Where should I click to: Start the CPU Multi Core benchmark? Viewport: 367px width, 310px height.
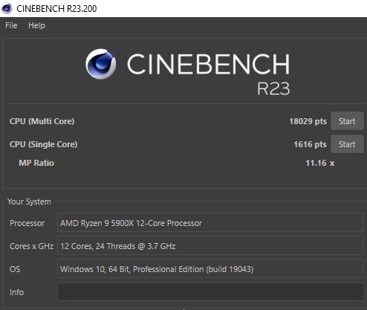[x=347, y=121]
